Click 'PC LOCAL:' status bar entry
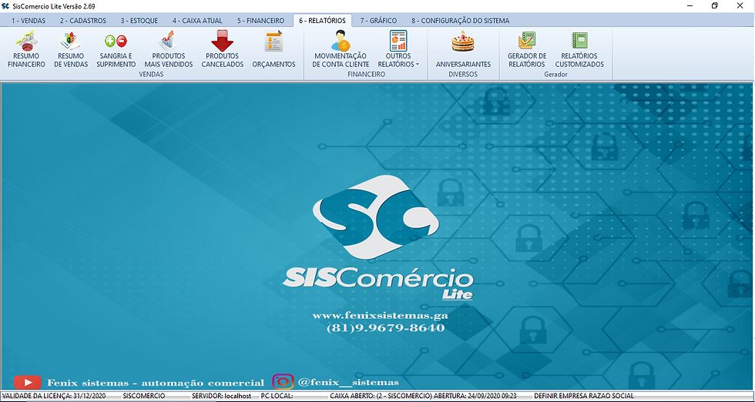The image size is (755, 402). coord(277,396)
